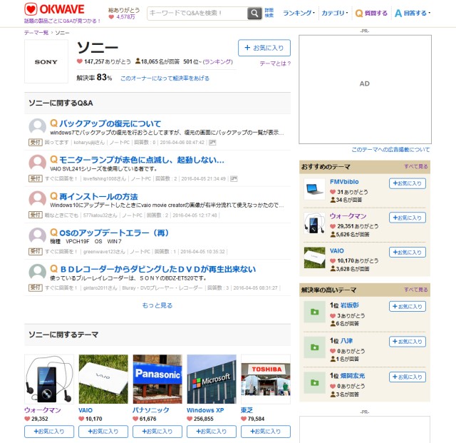Expand the カテゴリ dropdown menu
This screenshot has width=456, height=443.
[x=334, y=13]
